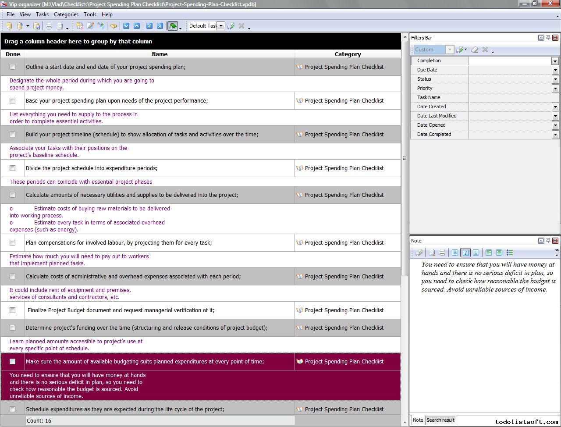The image size is (561, 427).
Task: Insert bullet list in Note panel
Action: [x=510, y=253]
